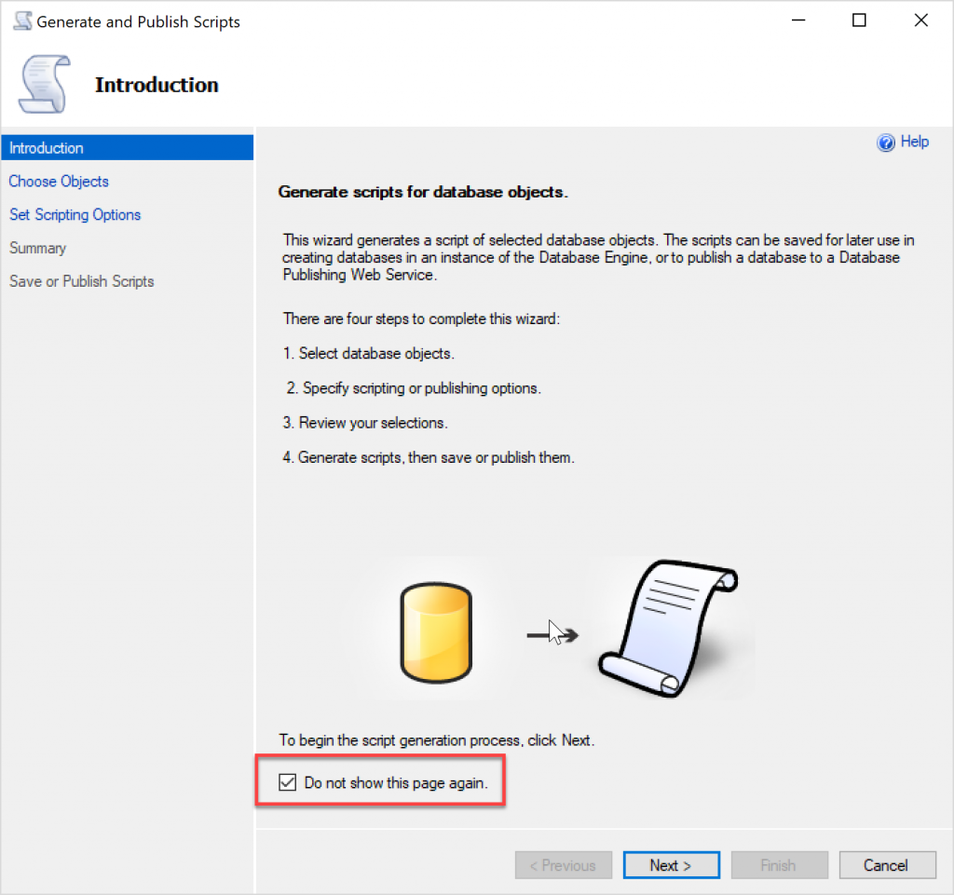Click the script scroll illustration

[x=668, y=629]
